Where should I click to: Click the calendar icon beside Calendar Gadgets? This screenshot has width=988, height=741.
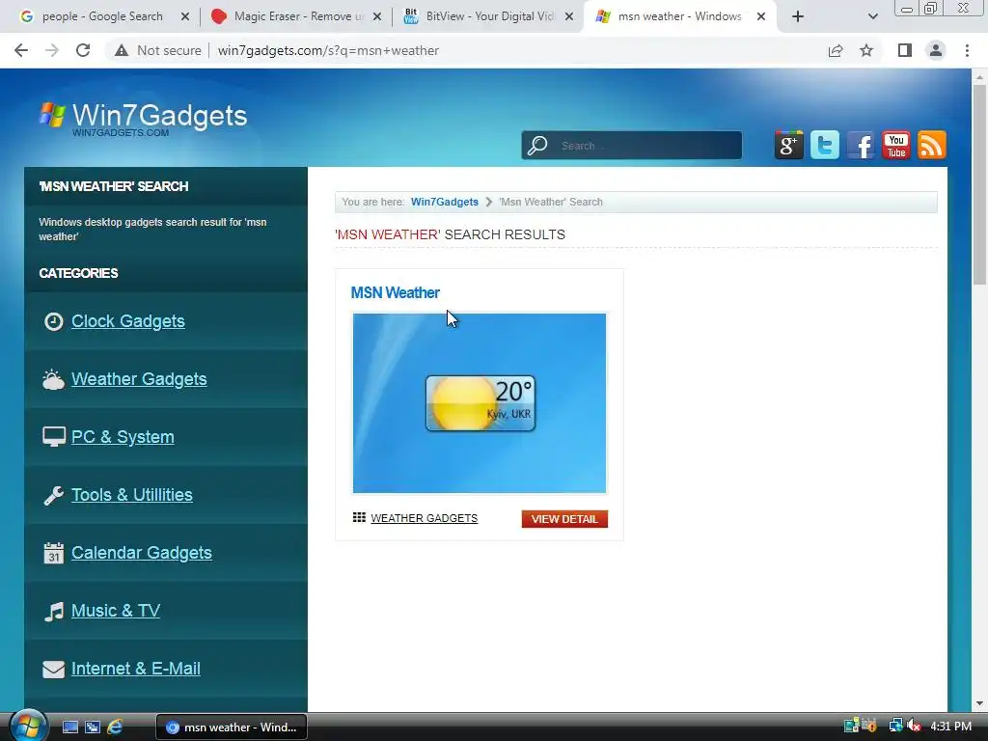(54, 553)
